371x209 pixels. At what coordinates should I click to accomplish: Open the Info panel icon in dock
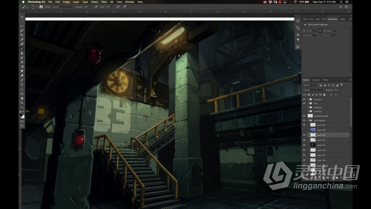(x=298, y=21)
